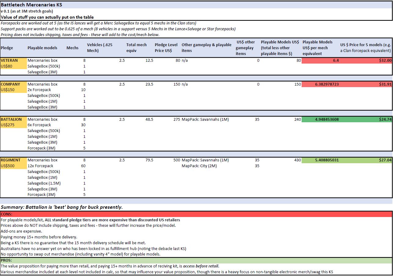Click the BATTALION pledge cell

pyautogui.click(x=11, y=119)
